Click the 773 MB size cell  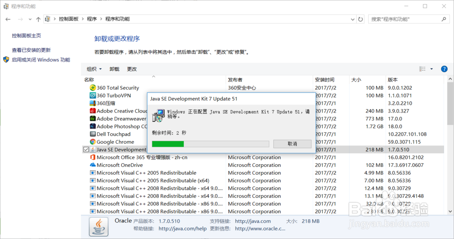(375, 119)
